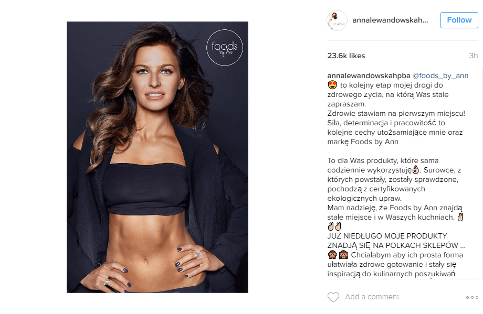Click the post photo of the woman
Screen dimensions: 483x314
coord(157,157)
